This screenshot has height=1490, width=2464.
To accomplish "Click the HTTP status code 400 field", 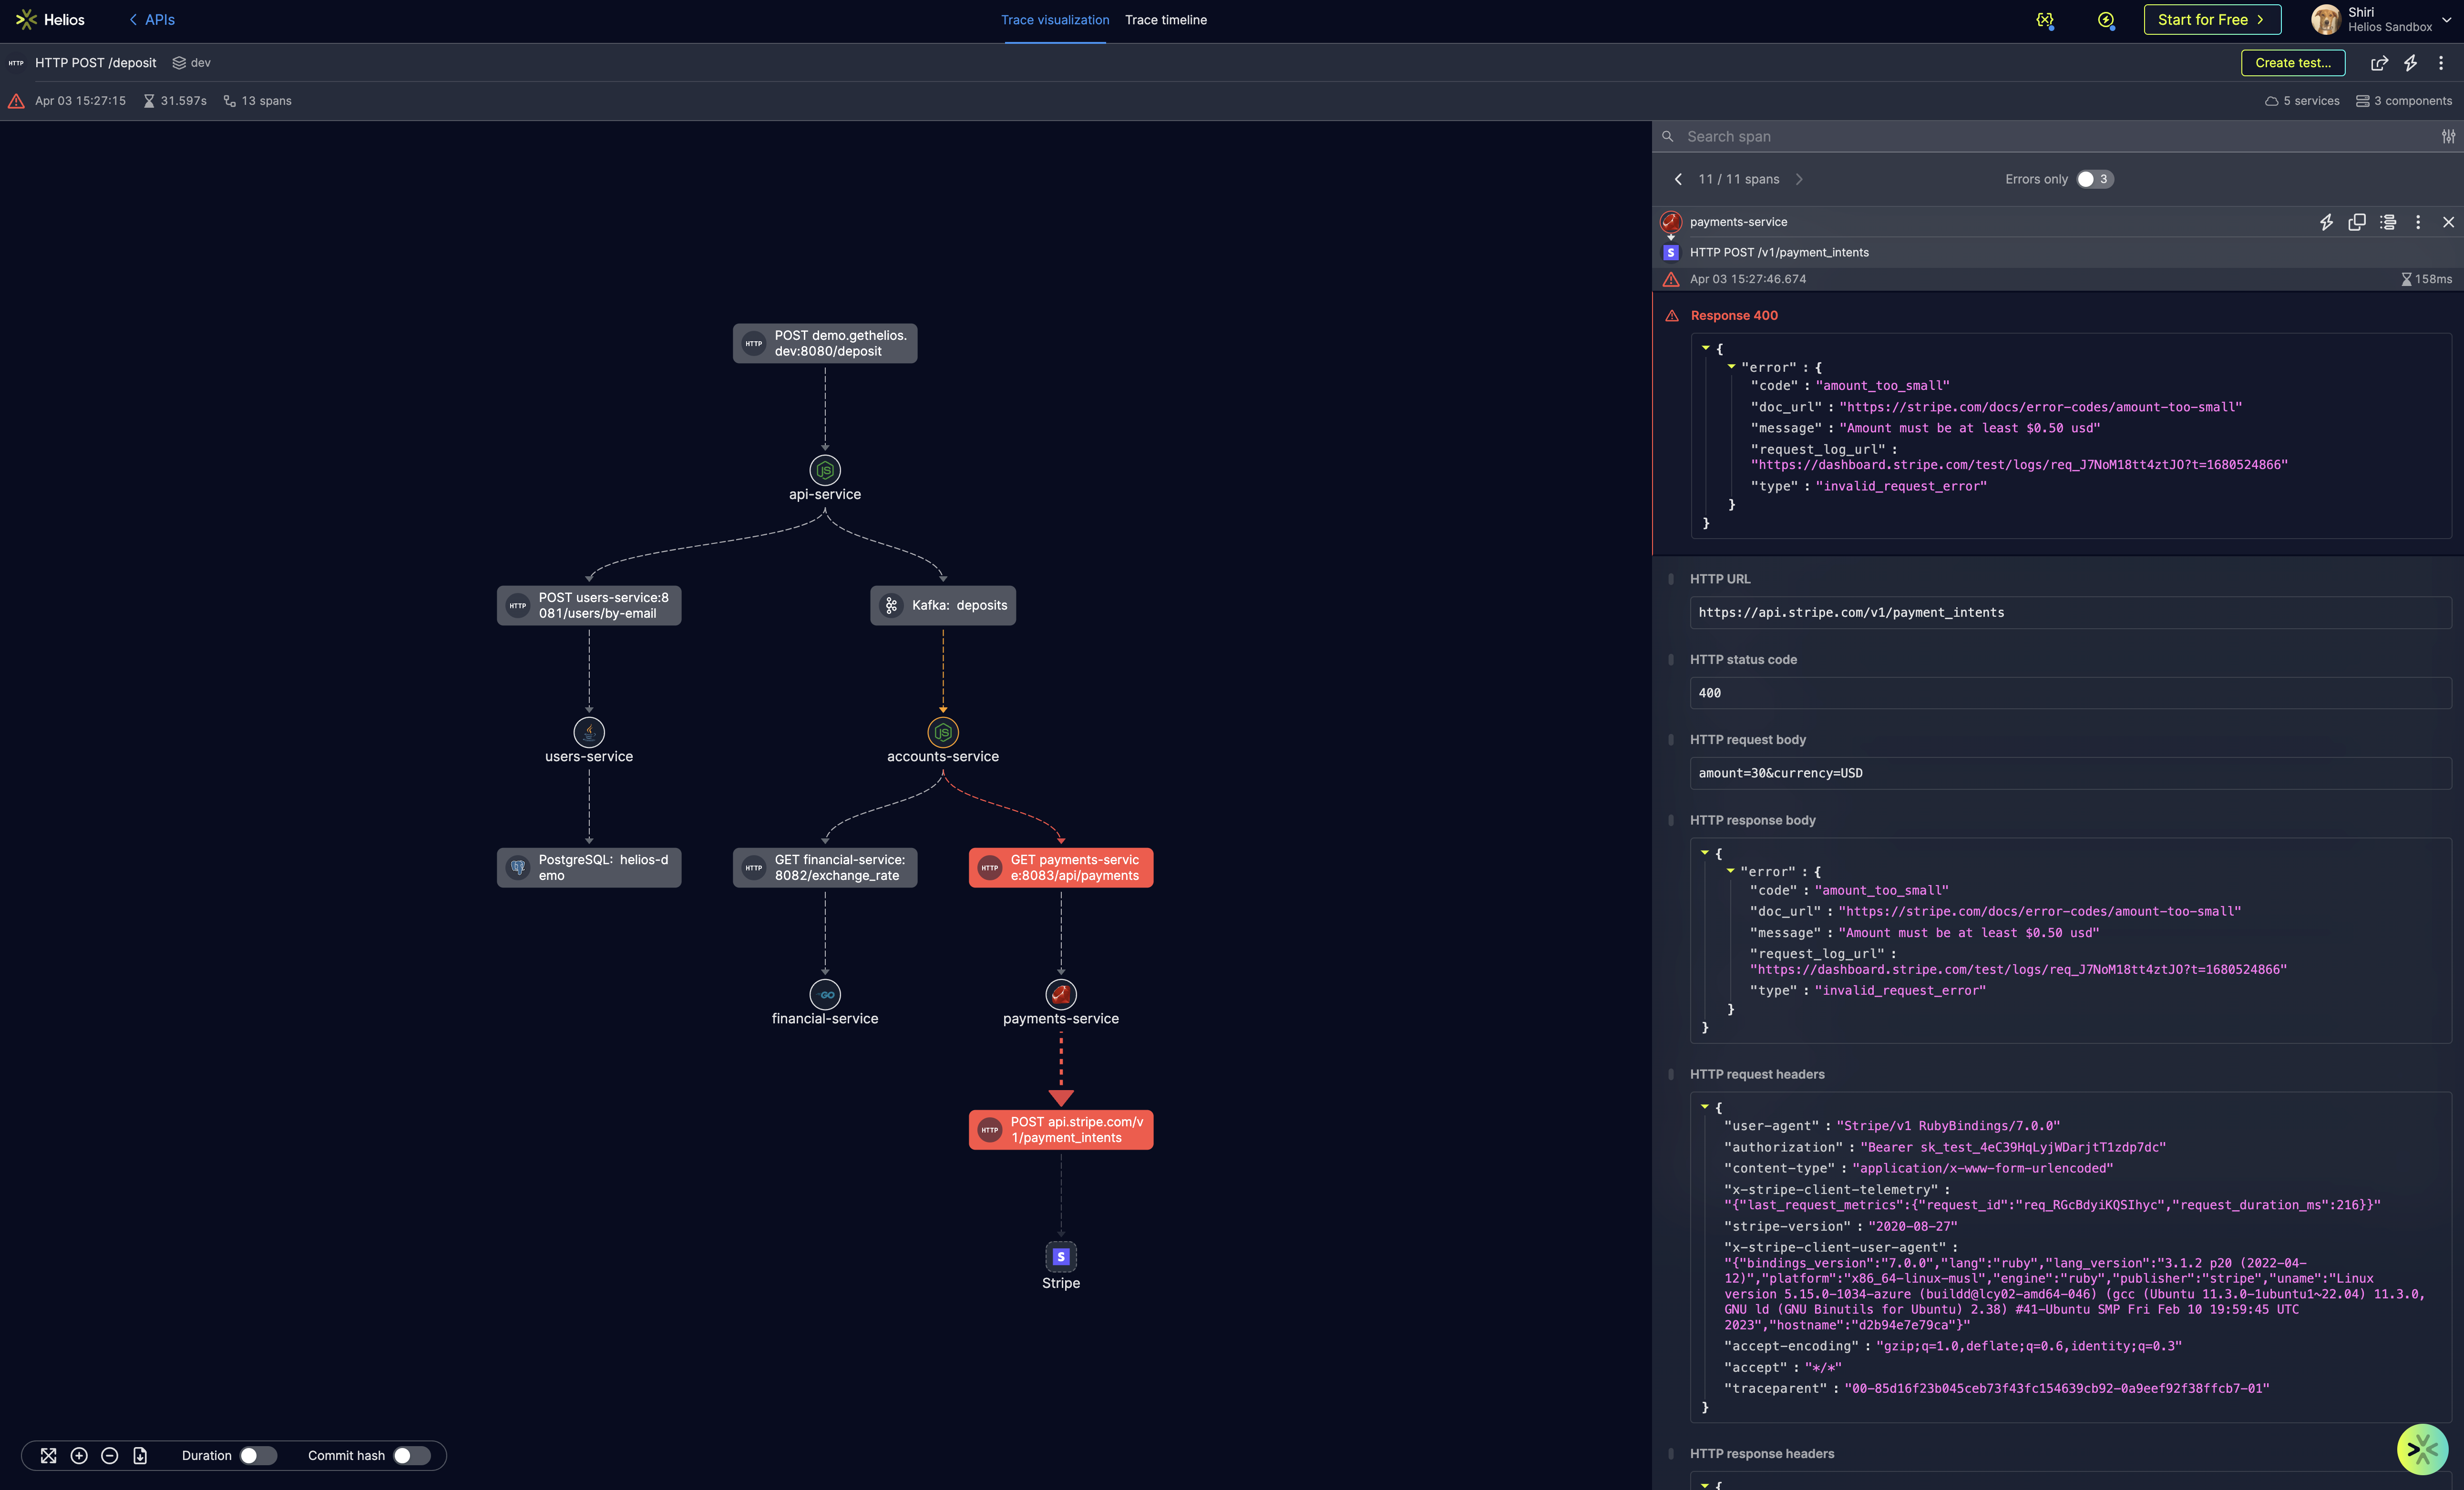I will [2070, 693].
